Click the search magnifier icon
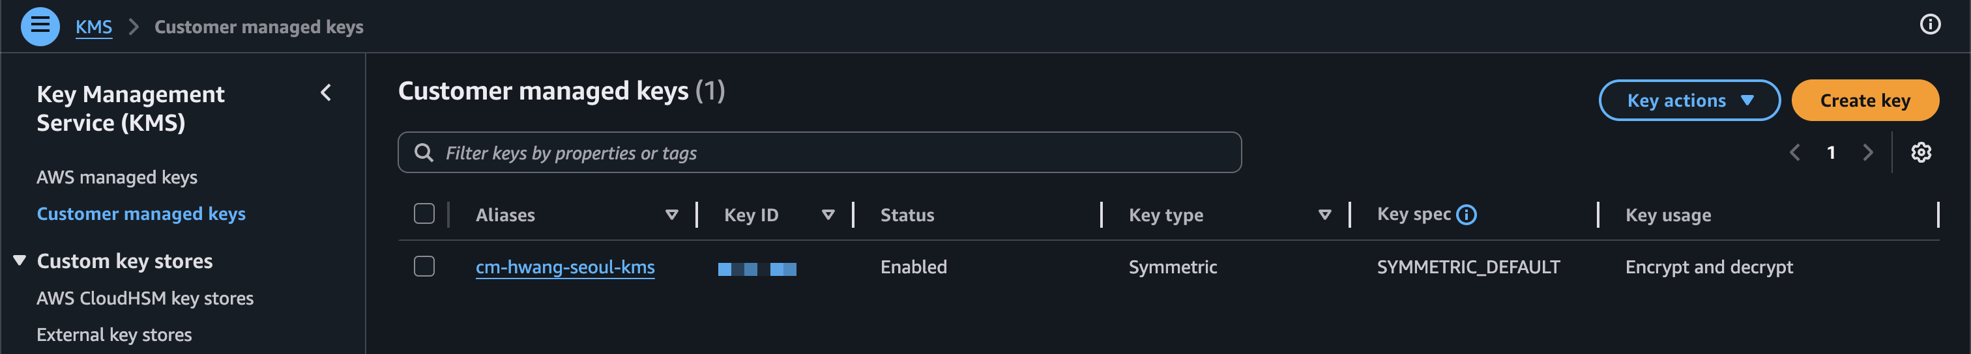The width and height of the screenshot is (1971, 354). click(423, 152)
